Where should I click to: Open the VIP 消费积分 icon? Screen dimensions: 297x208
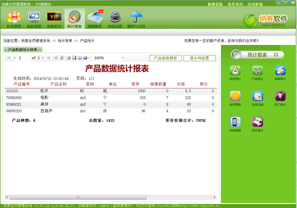click(x=54, y=19)
